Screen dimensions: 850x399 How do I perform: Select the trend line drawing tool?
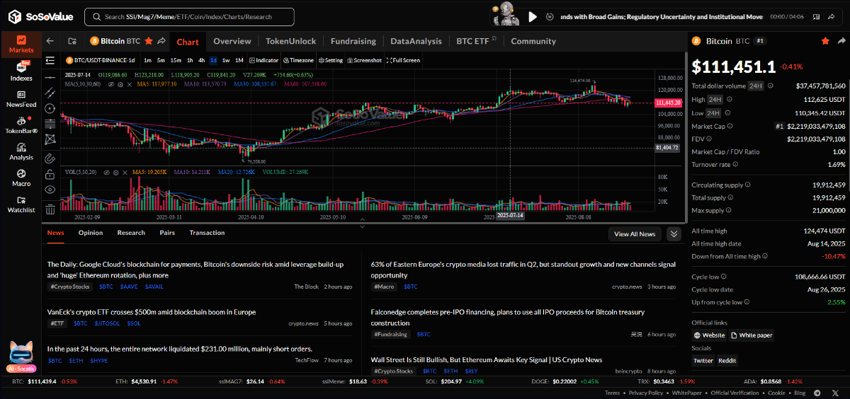coord(50,93)
